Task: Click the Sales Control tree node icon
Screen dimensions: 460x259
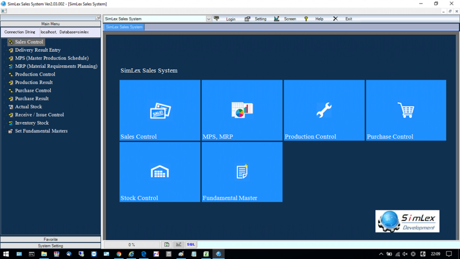Action: tap(11, 42)
